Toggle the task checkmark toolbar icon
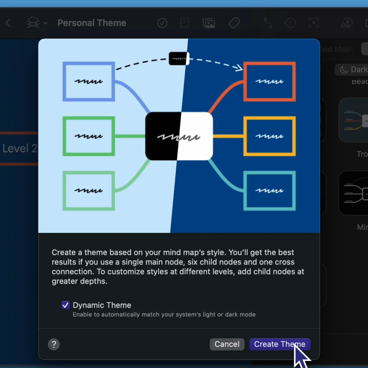Screen dimensions: 368x368 click(x=162, y=23)
